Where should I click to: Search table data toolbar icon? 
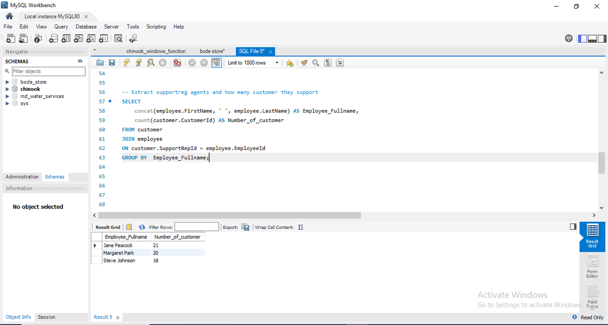119,38
